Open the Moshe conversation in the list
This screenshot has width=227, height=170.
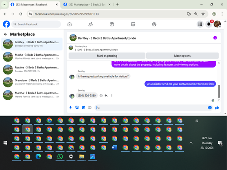[32, 57]
